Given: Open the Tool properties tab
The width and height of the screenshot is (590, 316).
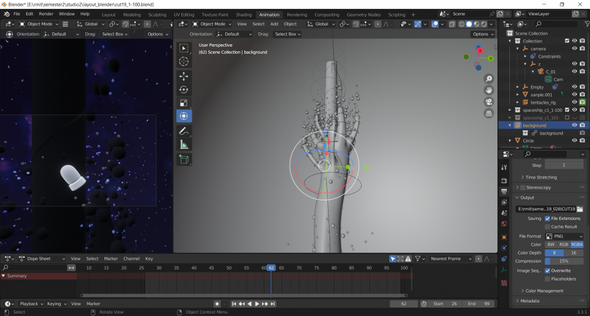Looking at the screenshot, I should point(504,167).
